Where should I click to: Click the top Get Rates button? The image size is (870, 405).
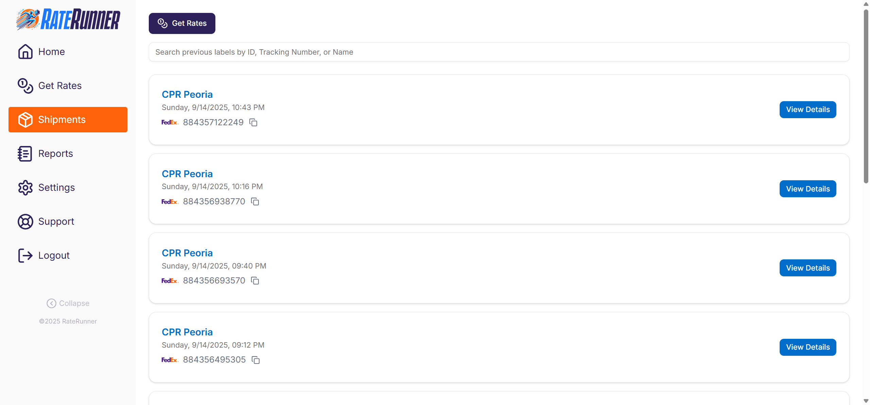click(182, 23)
